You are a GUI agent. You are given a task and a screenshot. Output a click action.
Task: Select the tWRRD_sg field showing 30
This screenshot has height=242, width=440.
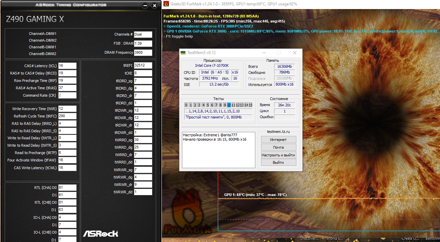[x=143, y=140]
